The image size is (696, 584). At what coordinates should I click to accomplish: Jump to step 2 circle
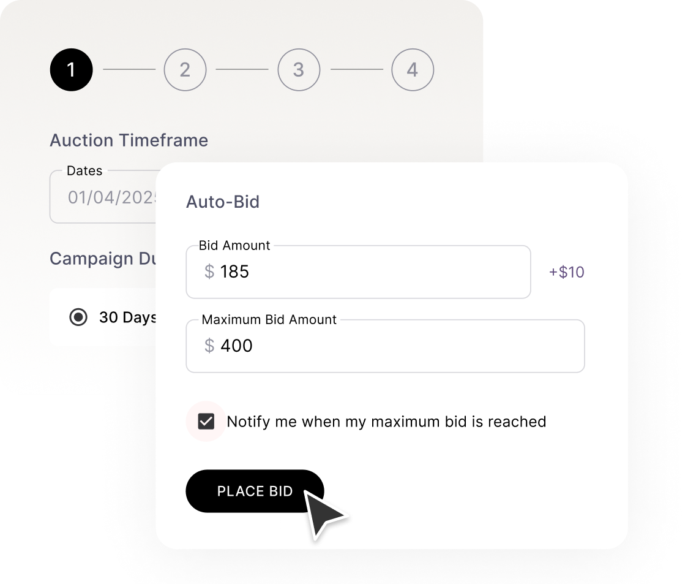coord(185,70)
